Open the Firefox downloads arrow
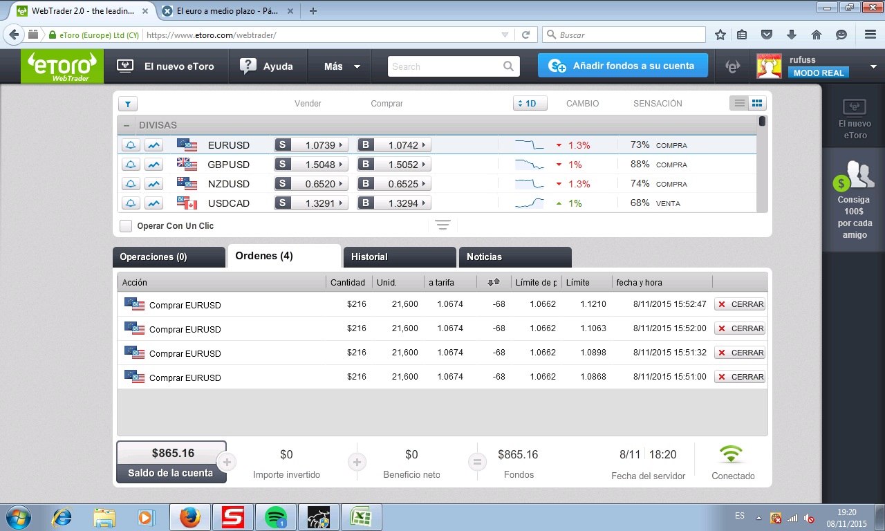 point(792,35)
